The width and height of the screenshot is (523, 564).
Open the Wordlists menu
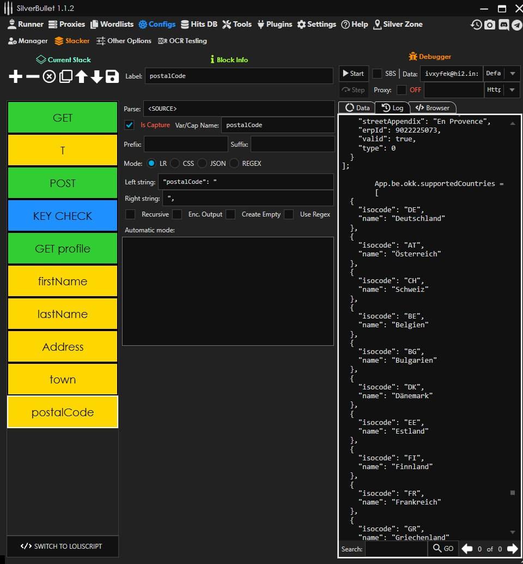pyautogui.click(x=112, y=24)
